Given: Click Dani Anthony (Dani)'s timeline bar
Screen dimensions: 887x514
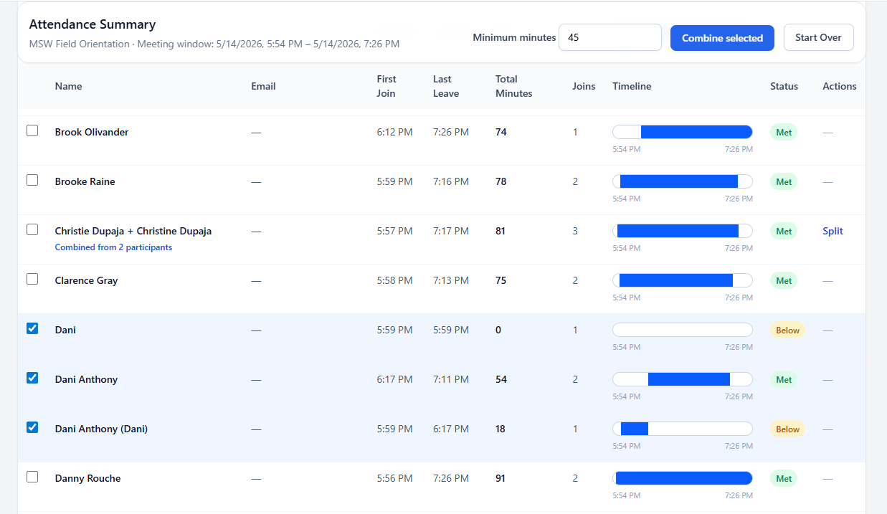Looking at the screenshot, I should coord(683,429).
